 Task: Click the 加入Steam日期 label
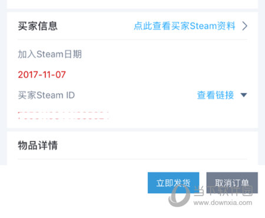click(49, 54)
